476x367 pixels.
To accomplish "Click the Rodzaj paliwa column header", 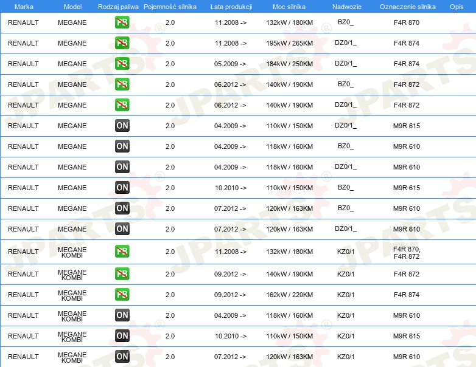I will click(118, 7).
